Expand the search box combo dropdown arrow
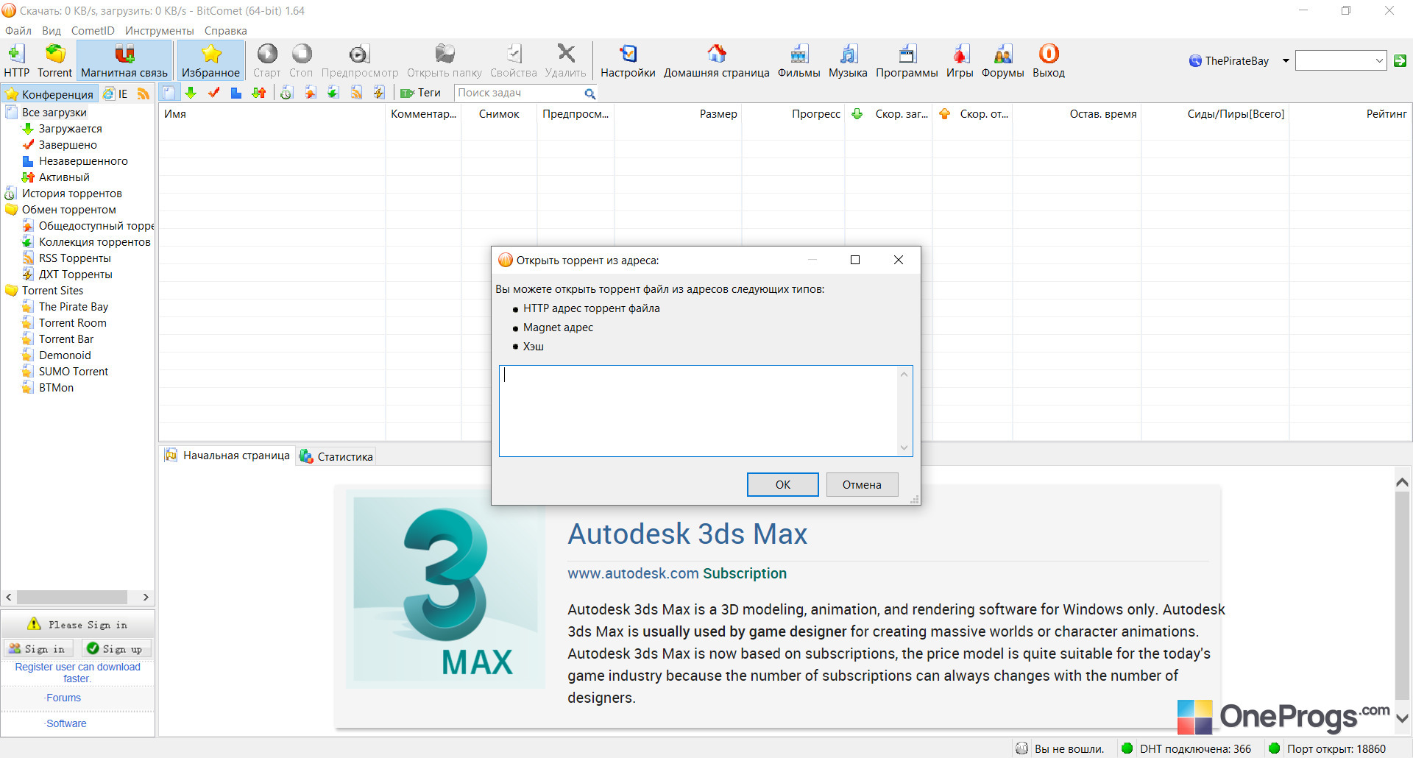Viewport: 1413px width, 758px height. 1379,61
